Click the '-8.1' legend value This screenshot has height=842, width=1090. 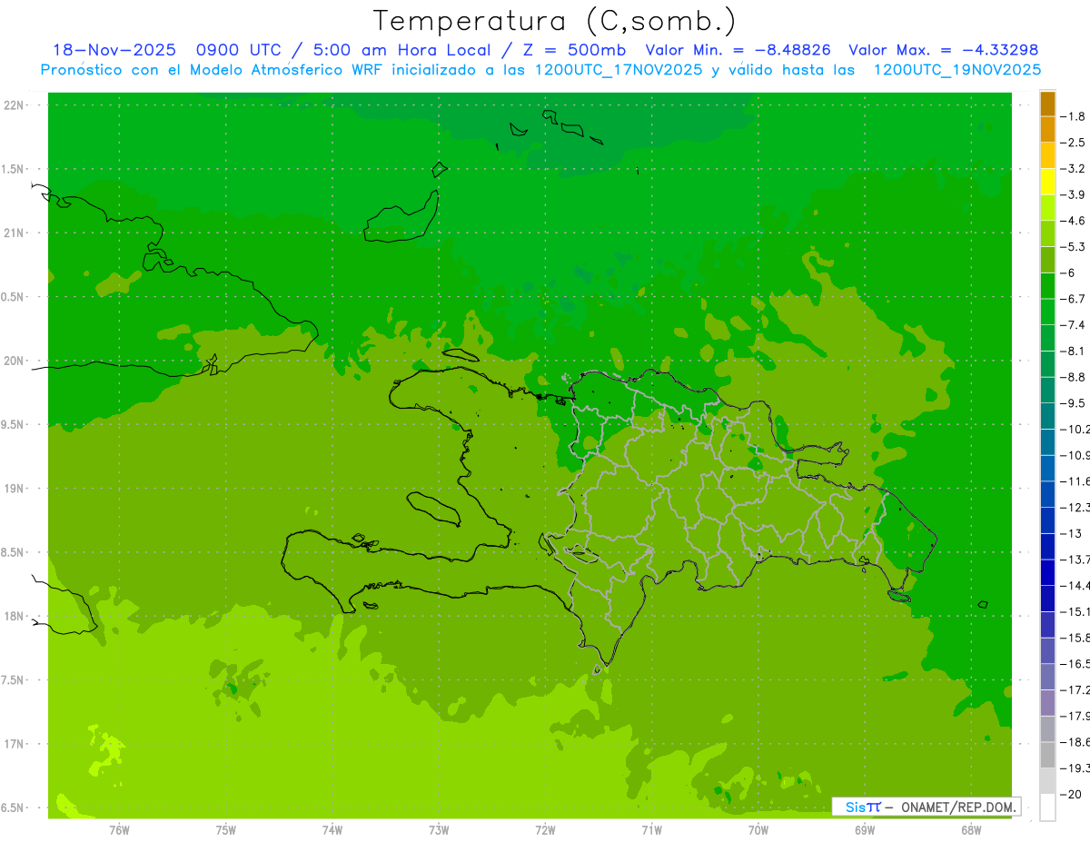(1074, 351)
